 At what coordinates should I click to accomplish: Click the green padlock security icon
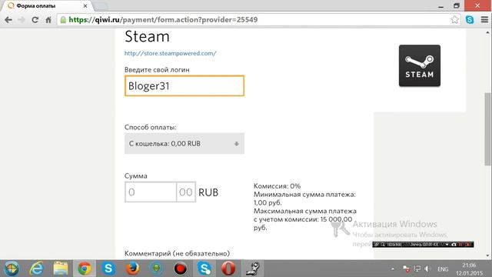click(x=63, y=20)
